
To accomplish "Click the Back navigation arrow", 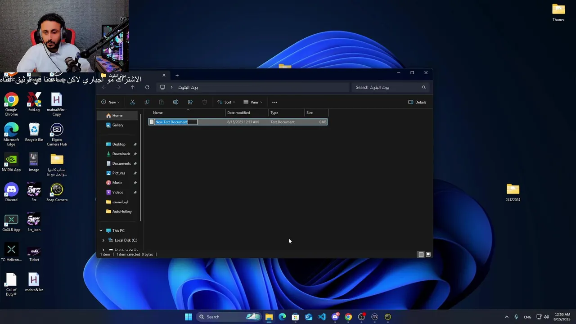I will pos(104,87).
